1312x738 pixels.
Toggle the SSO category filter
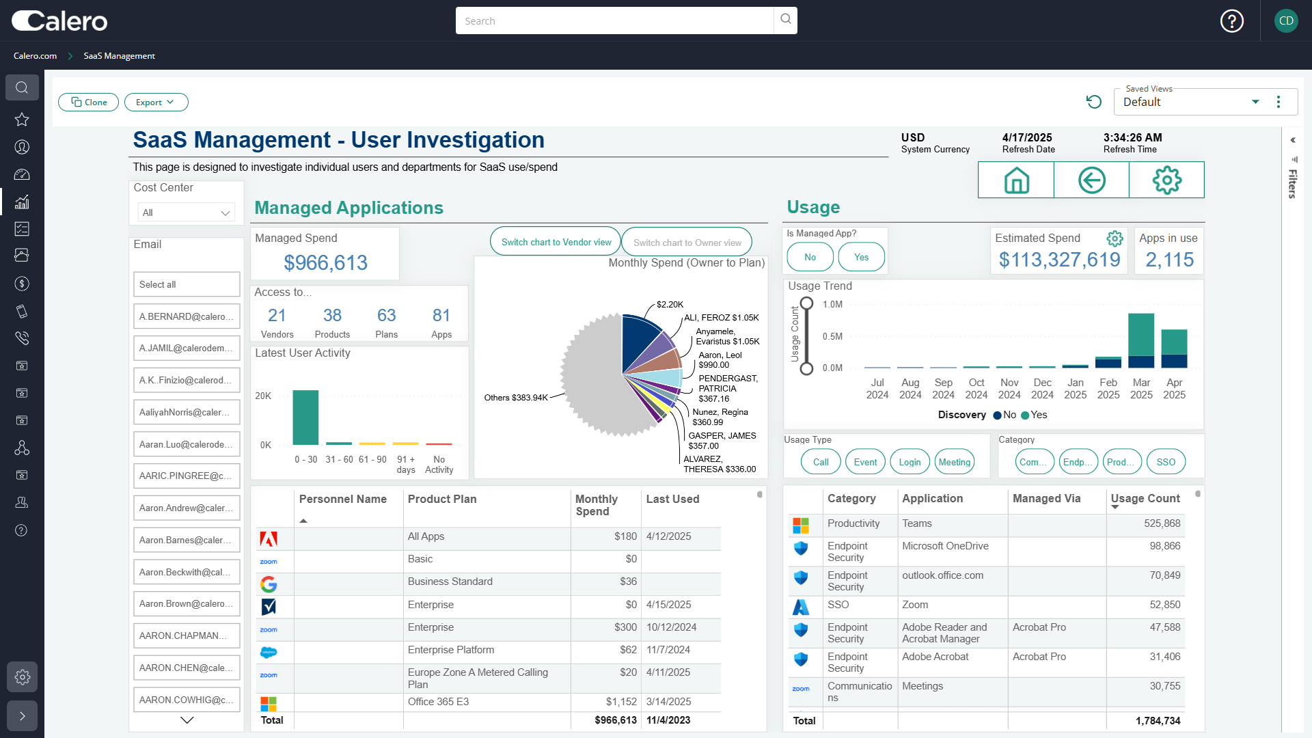click(x=1165, y=461)
